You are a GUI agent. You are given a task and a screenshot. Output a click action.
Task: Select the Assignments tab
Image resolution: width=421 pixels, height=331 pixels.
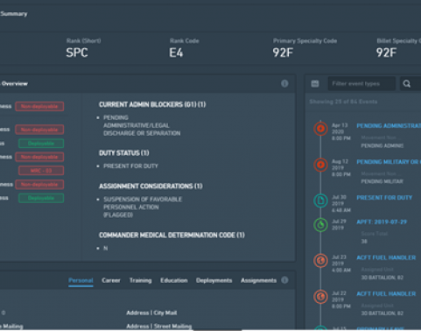pos(258,280)
